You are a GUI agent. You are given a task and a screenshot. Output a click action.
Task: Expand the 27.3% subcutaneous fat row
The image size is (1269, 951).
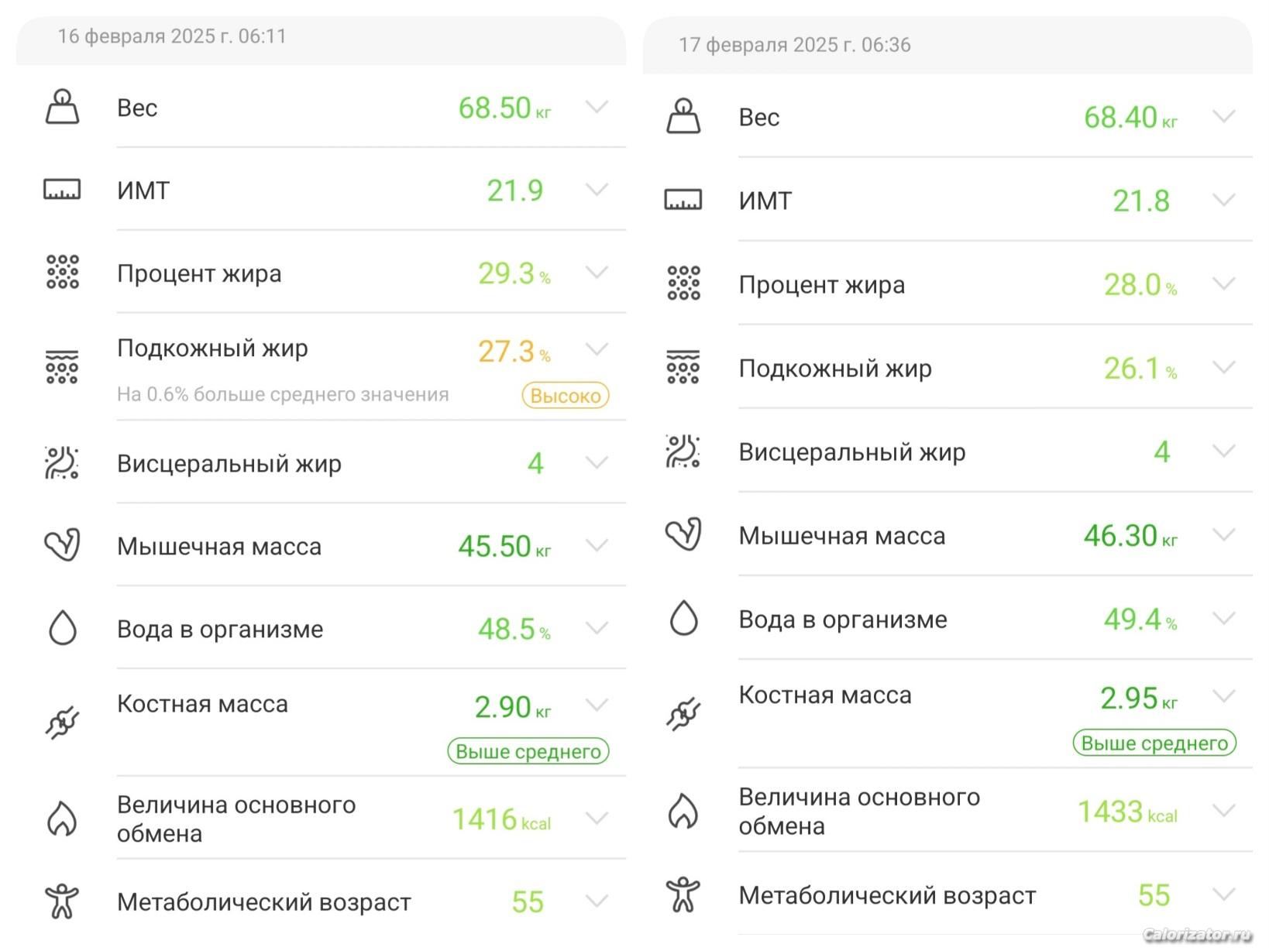coord(597,349)
